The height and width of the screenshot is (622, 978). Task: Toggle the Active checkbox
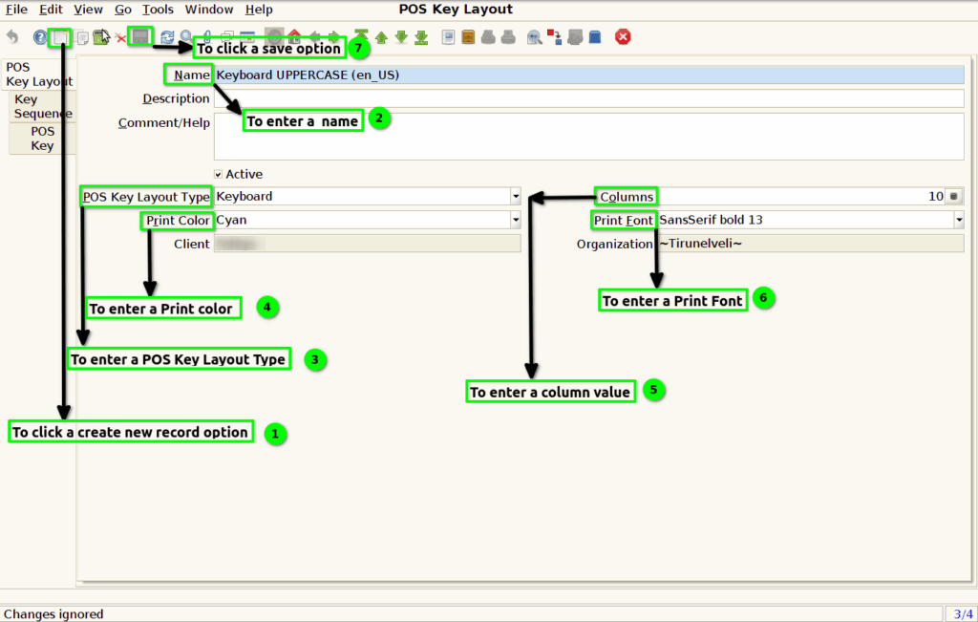click(219, 174)
